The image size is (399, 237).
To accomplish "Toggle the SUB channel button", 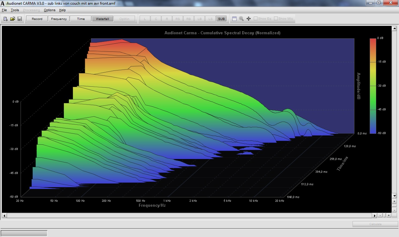I will click(x=221, y=19).
